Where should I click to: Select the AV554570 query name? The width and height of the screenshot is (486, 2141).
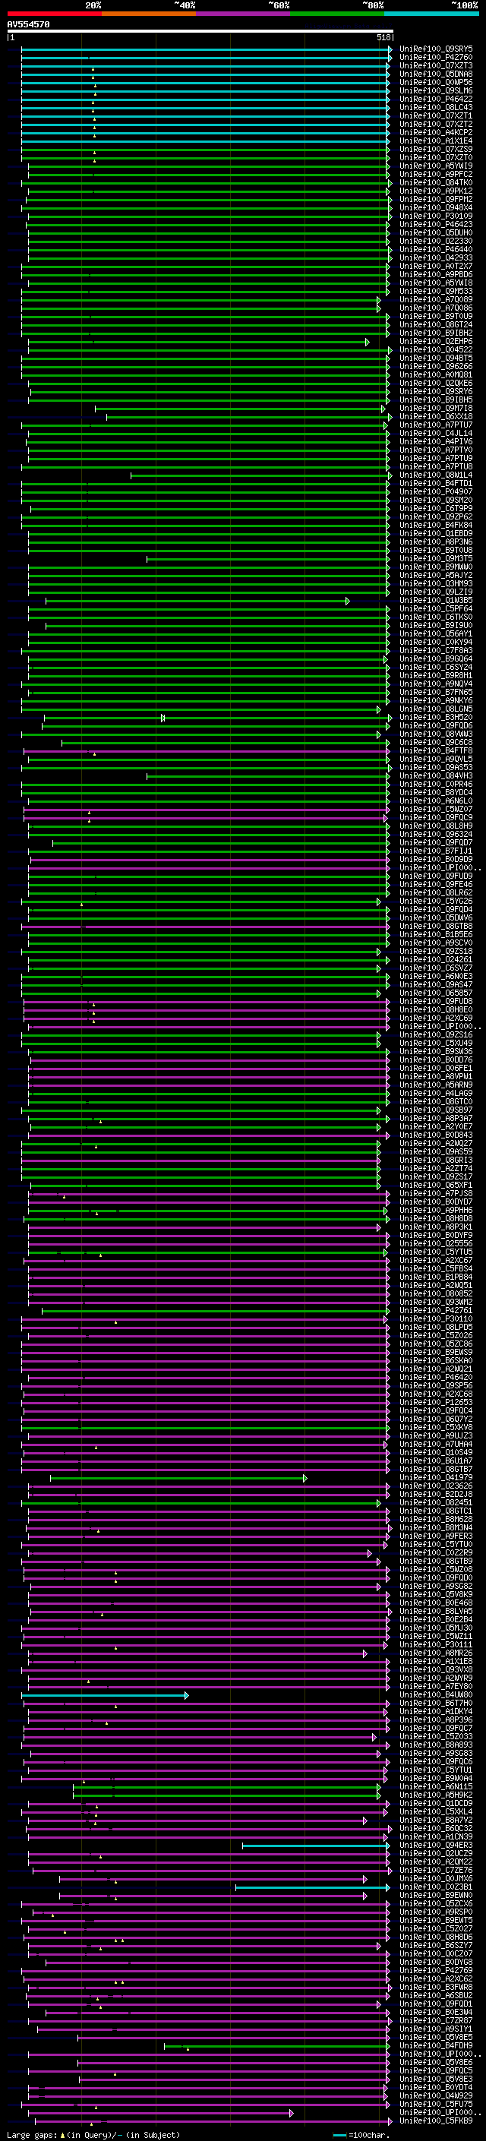pyautogui.click(x=28, y=25)
